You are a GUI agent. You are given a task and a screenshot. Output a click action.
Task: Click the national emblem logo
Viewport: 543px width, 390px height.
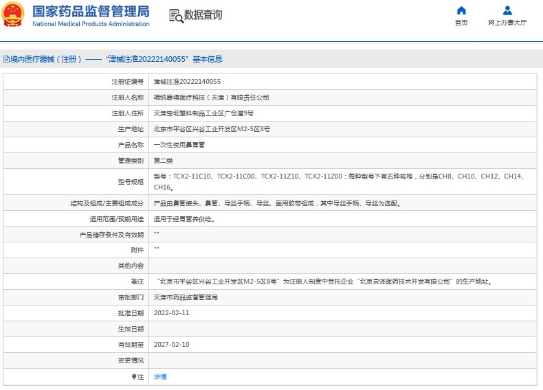[x=13, y=14]
